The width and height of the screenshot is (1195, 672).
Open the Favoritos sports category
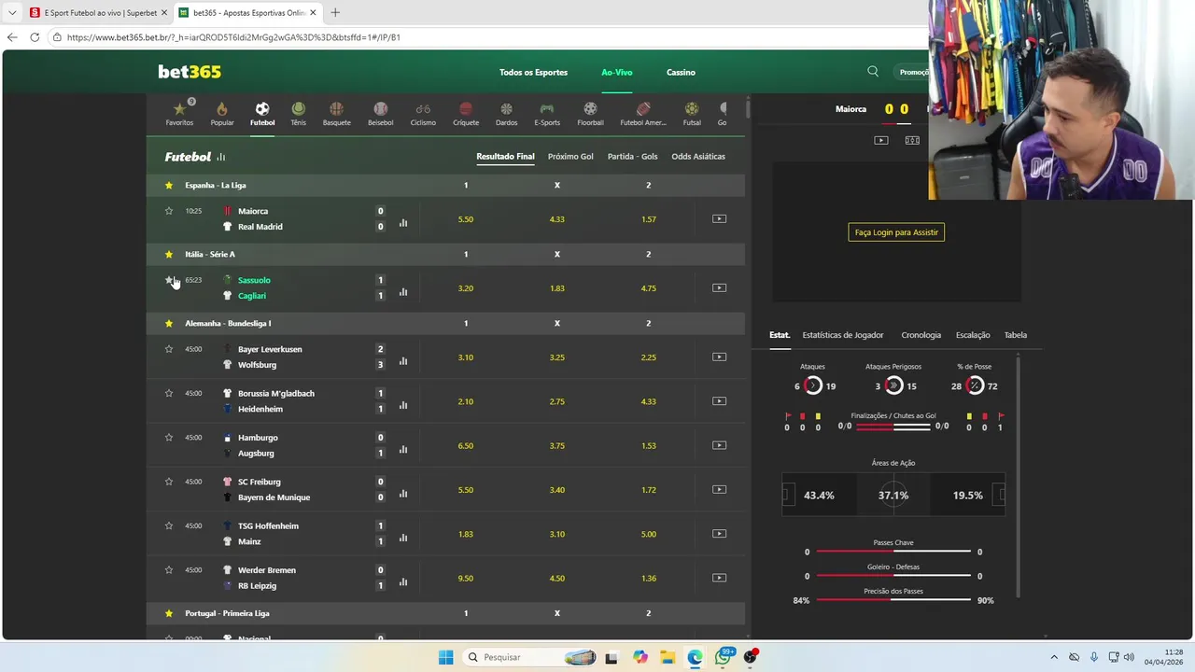179,114
